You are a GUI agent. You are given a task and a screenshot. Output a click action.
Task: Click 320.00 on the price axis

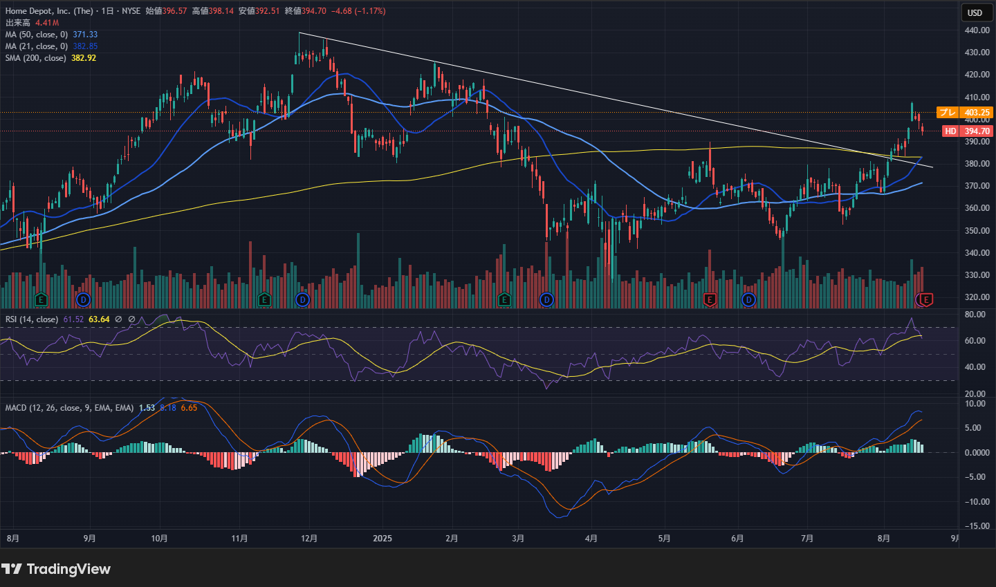(x=977, y=297)
